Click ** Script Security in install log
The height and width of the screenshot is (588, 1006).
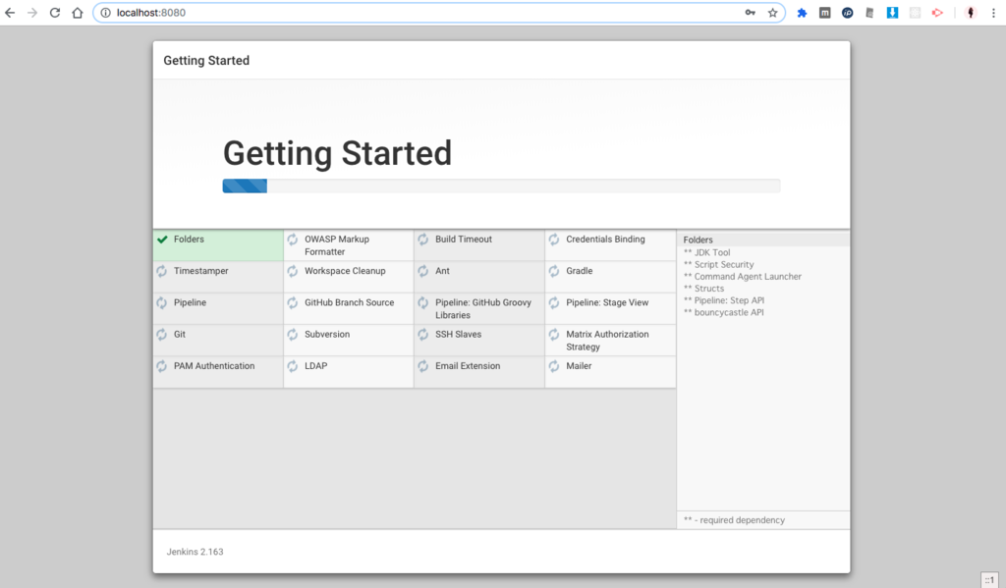718,265
